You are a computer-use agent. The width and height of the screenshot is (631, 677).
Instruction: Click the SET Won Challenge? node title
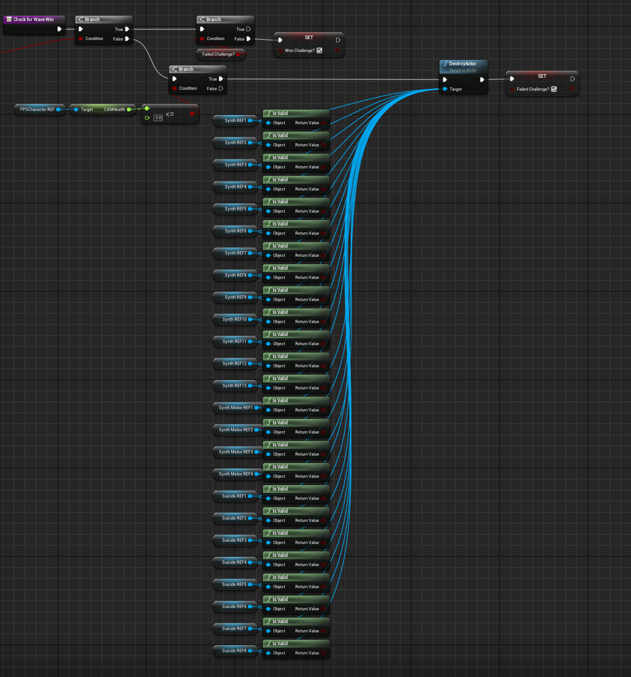(x=309, y=38)
